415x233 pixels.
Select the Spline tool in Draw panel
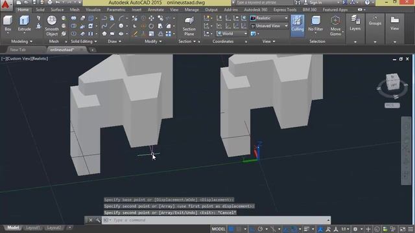pyautogui.click(x=104, y=26)
